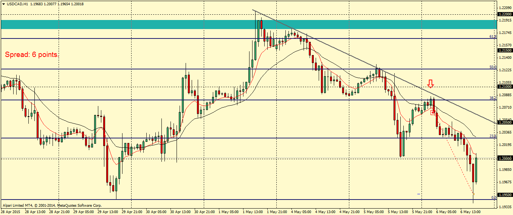Click the 5 May 05:00 time label
Screen dimensions: 513x215
click(x=374, y=212)
